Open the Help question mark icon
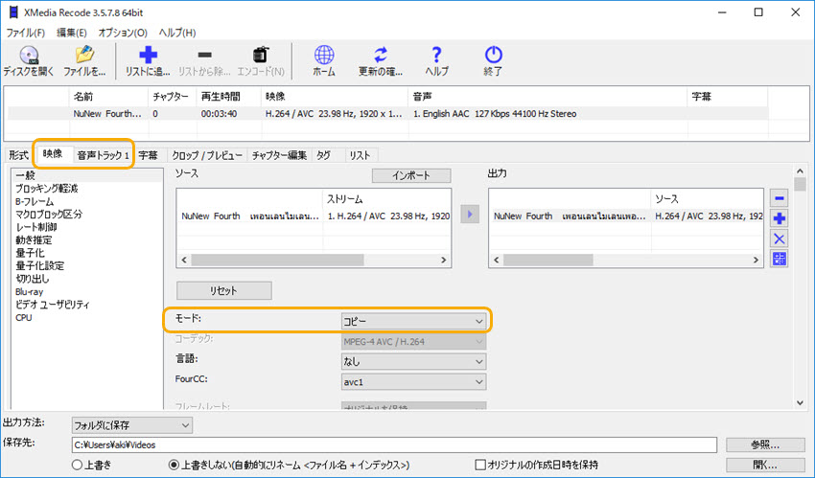Image resolution: width=815 pixels, height=478 pixels. point(436,56)
